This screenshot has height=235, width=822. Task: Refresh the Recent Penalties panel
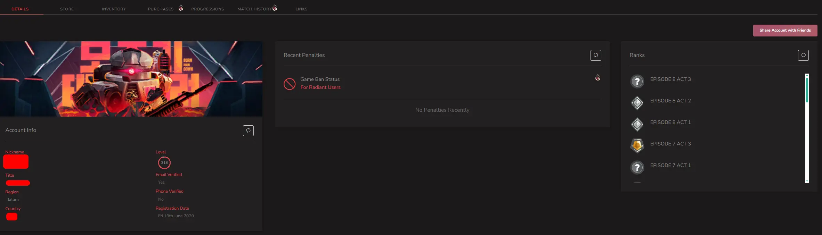pos(596,55)
